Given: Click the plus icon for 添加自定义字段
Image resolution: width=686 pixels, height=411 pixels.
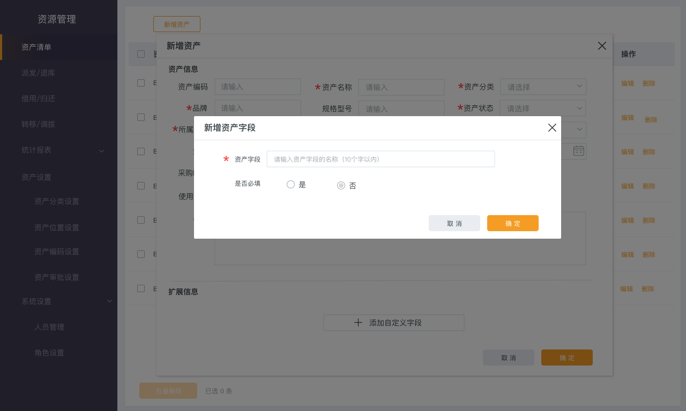Looking at the screenshot, I should pyautogui.click(x=359, y=323).
